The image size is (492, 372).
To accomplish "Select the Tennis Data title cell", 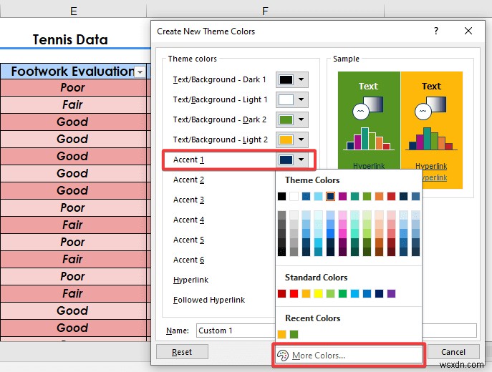I will point(70,39).
